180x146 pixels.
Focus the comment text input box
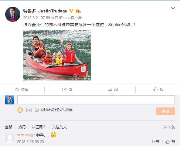(x=96, y=100)
